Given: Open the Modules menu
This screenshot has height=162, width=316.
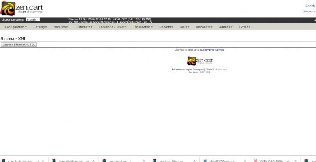Looking at the screenshot, I should pos(61,27).
